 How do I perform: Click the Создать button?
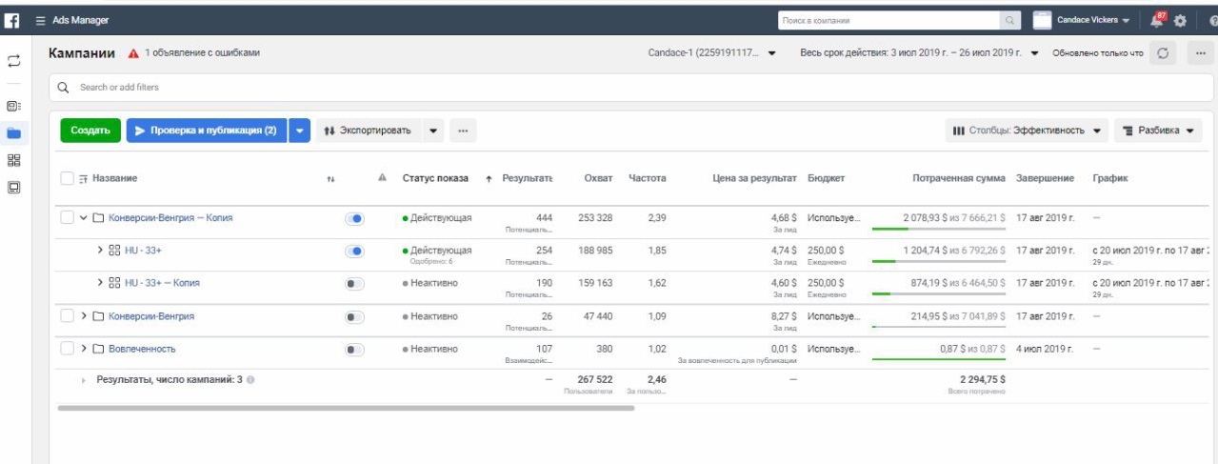(x=90, y=131)
